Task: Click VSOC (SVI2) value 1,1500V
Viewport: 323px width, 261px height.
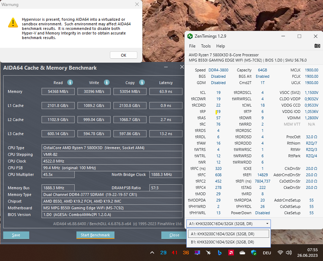Action: click(311, 93)
